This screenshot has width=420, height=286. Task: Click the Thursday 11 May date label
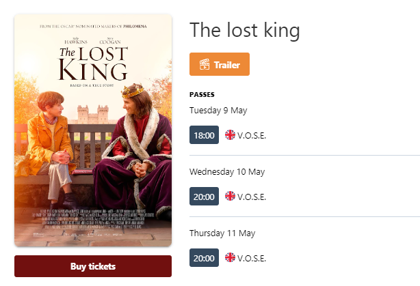pos(222,233)
